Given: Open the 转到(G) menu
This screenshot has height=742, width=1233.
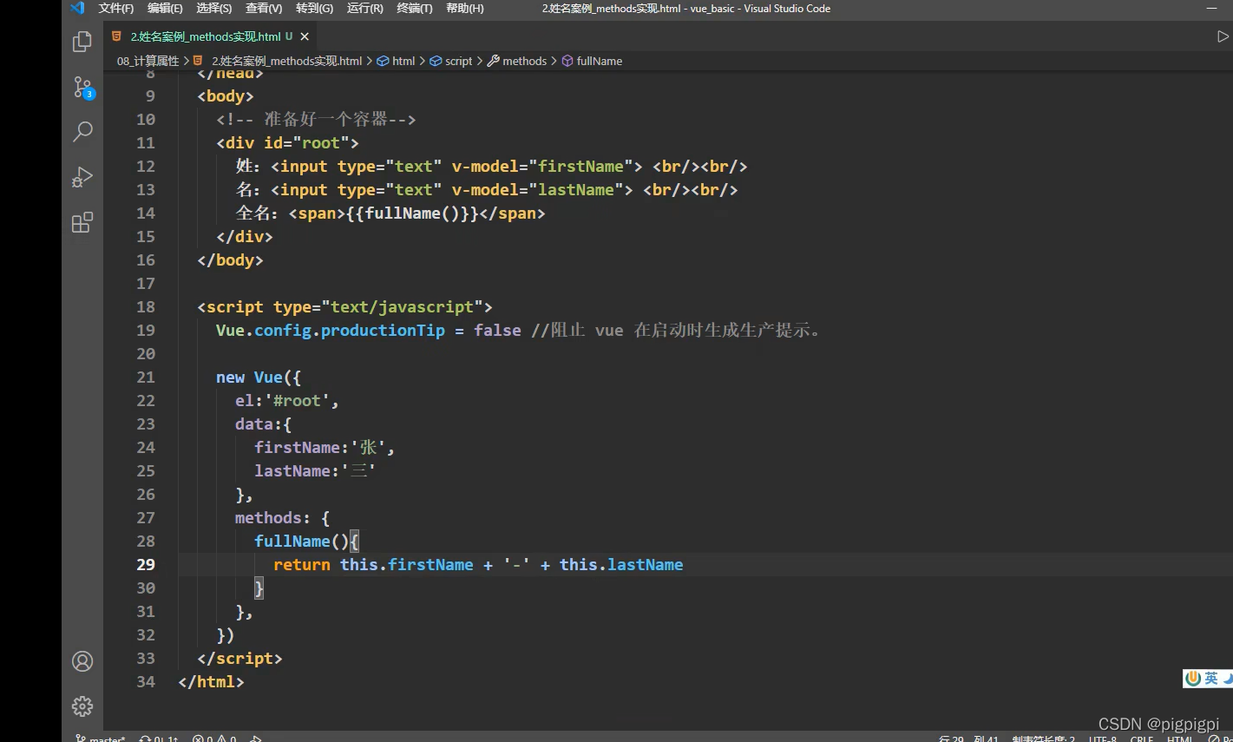Looking at the screenshot, I should (x=314, y=8).
